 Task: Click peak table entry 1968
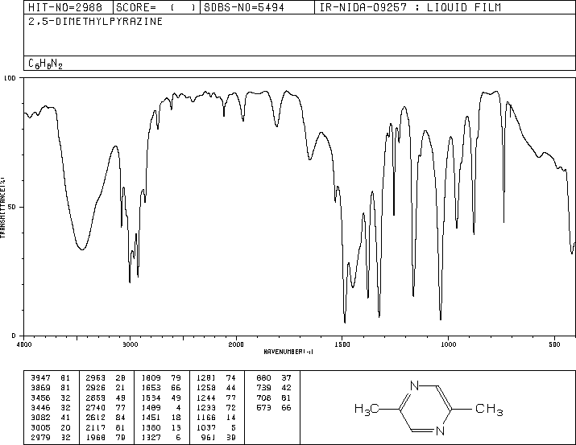tap(96, 438)
